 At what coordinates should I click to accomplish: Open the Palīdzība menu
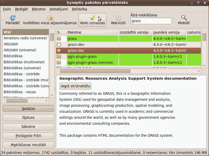point(80,9)
